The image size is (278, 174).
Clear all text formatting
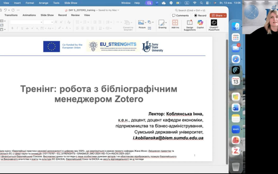click(x=69, y=22)
